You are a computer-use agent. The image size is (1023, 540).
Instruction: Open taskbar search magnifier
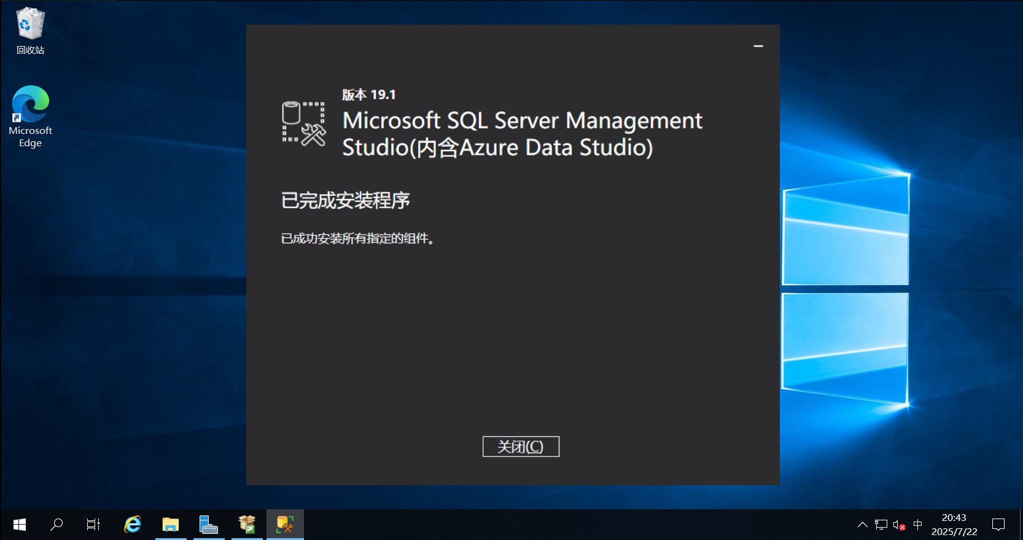(56, 525)
